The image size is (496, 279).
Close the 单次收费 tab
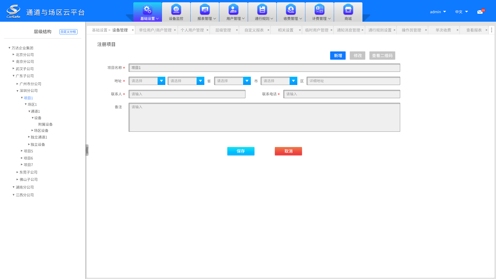click(x=458, y=30)
